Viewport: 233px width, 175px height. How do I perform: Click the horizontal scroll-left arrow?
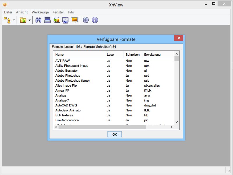tap(56, 127)
